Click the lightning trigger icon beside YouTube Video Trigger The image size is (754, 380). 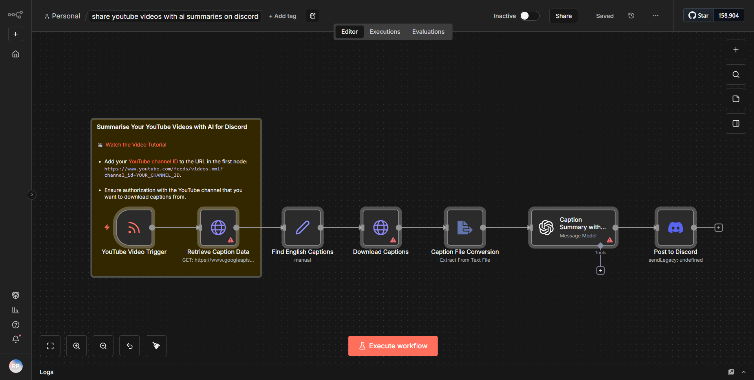(107, 227)
